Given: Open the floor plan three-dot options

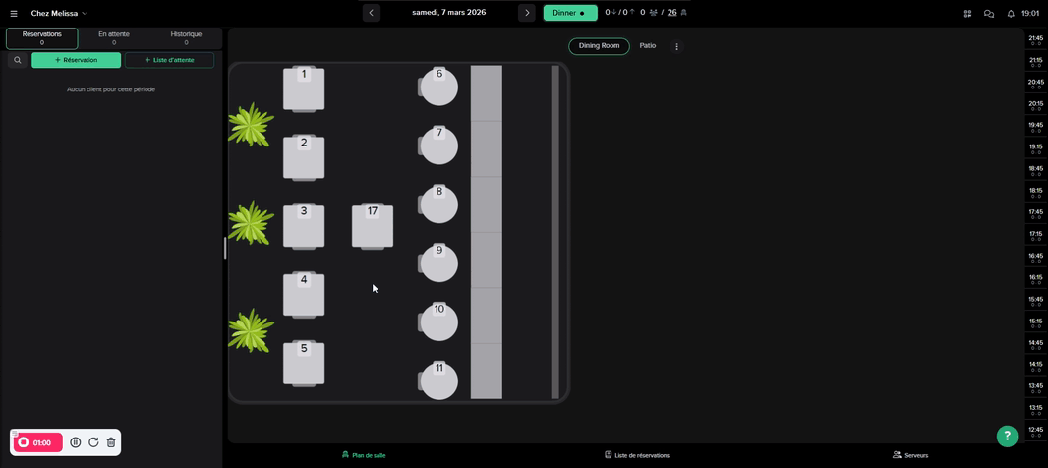Looking at the screenshot, I should tap(676, 46).
